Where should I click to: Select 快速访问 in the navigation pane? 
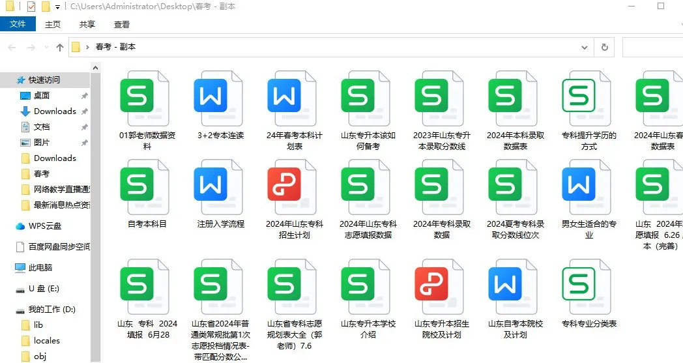click(44, 80)
